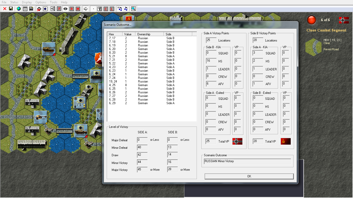Click the red C toolbar button

106,9
